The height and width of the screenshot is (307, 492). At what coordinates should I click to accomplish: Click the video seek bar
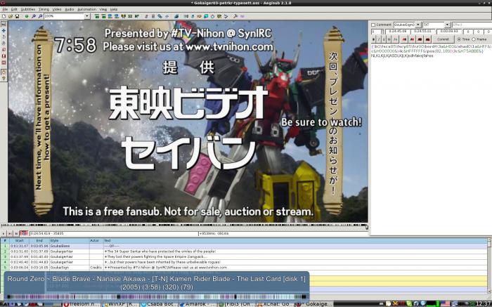(184, 225)
